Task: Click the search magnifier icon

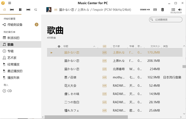Action: 152,19
